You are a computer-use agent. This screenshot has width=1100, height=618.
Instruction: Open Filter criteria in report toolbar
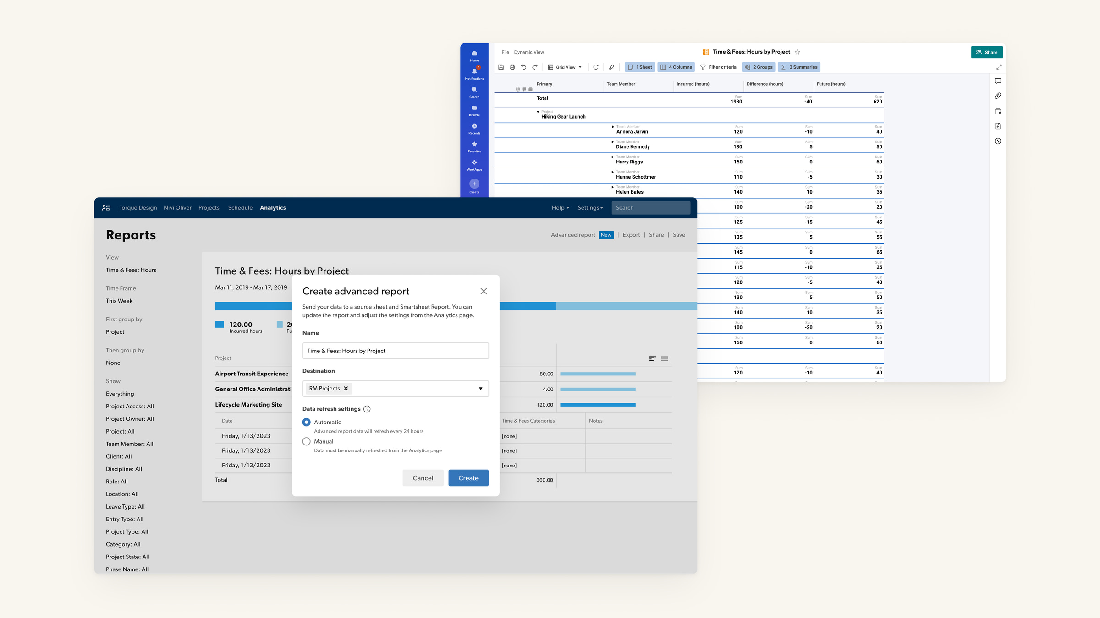coord(718,67)
